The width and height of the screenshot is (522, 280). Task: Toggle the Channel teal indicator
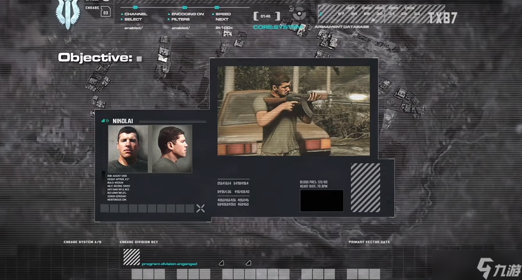pyautogui.click(x=136, y=7)
